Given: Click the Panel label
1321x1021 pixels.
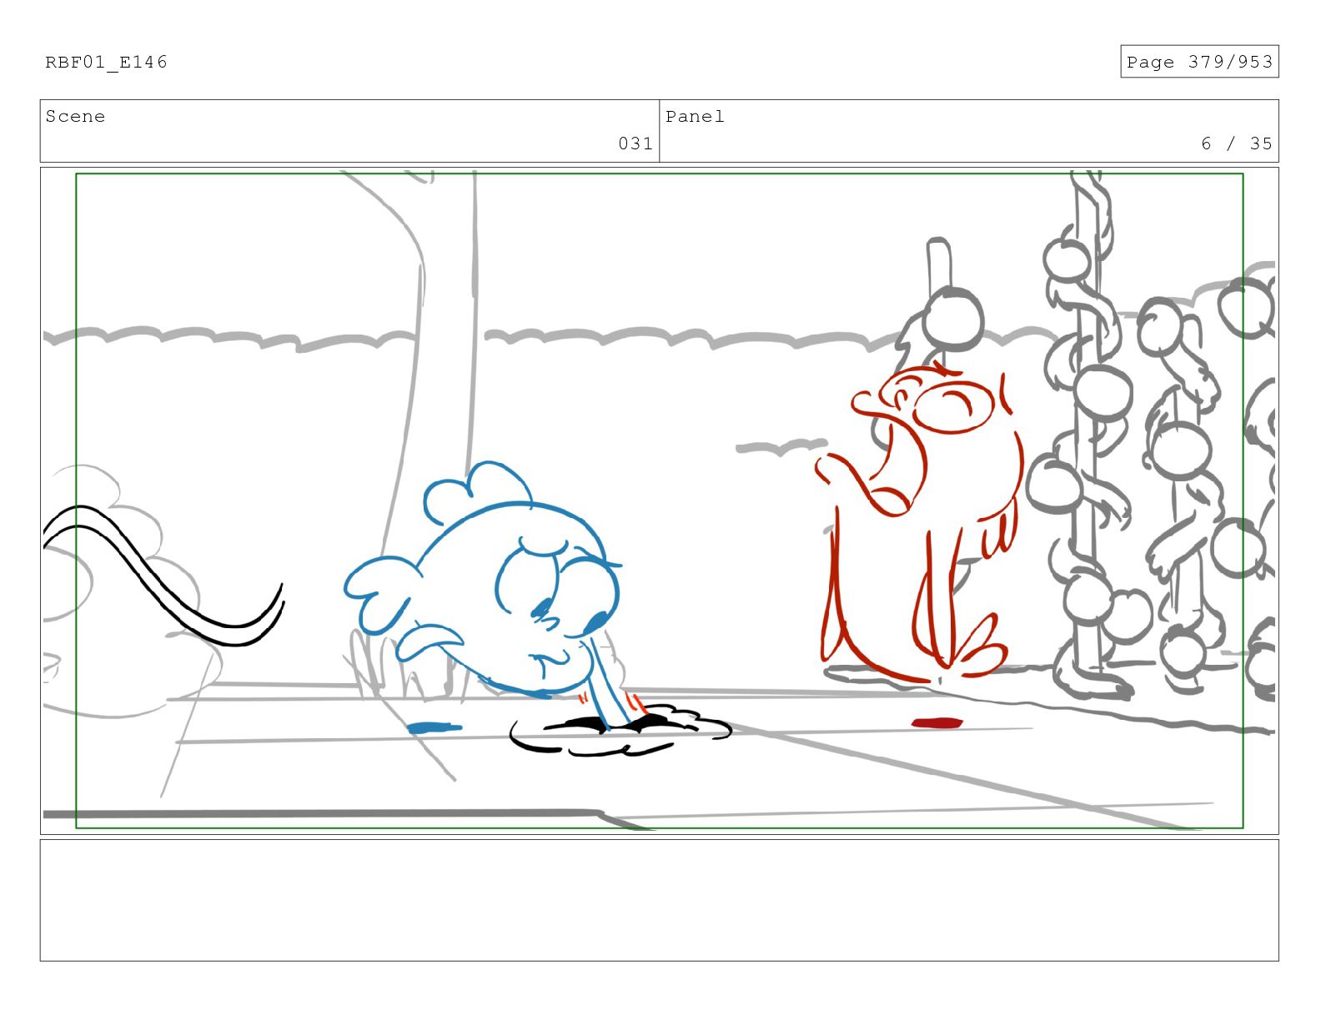Looking at the screenshot, I should [695, 116].
